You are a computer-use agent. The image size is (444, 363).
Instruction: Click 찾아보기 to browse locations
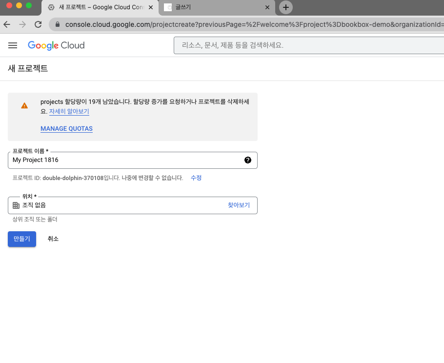pos(239,205)
